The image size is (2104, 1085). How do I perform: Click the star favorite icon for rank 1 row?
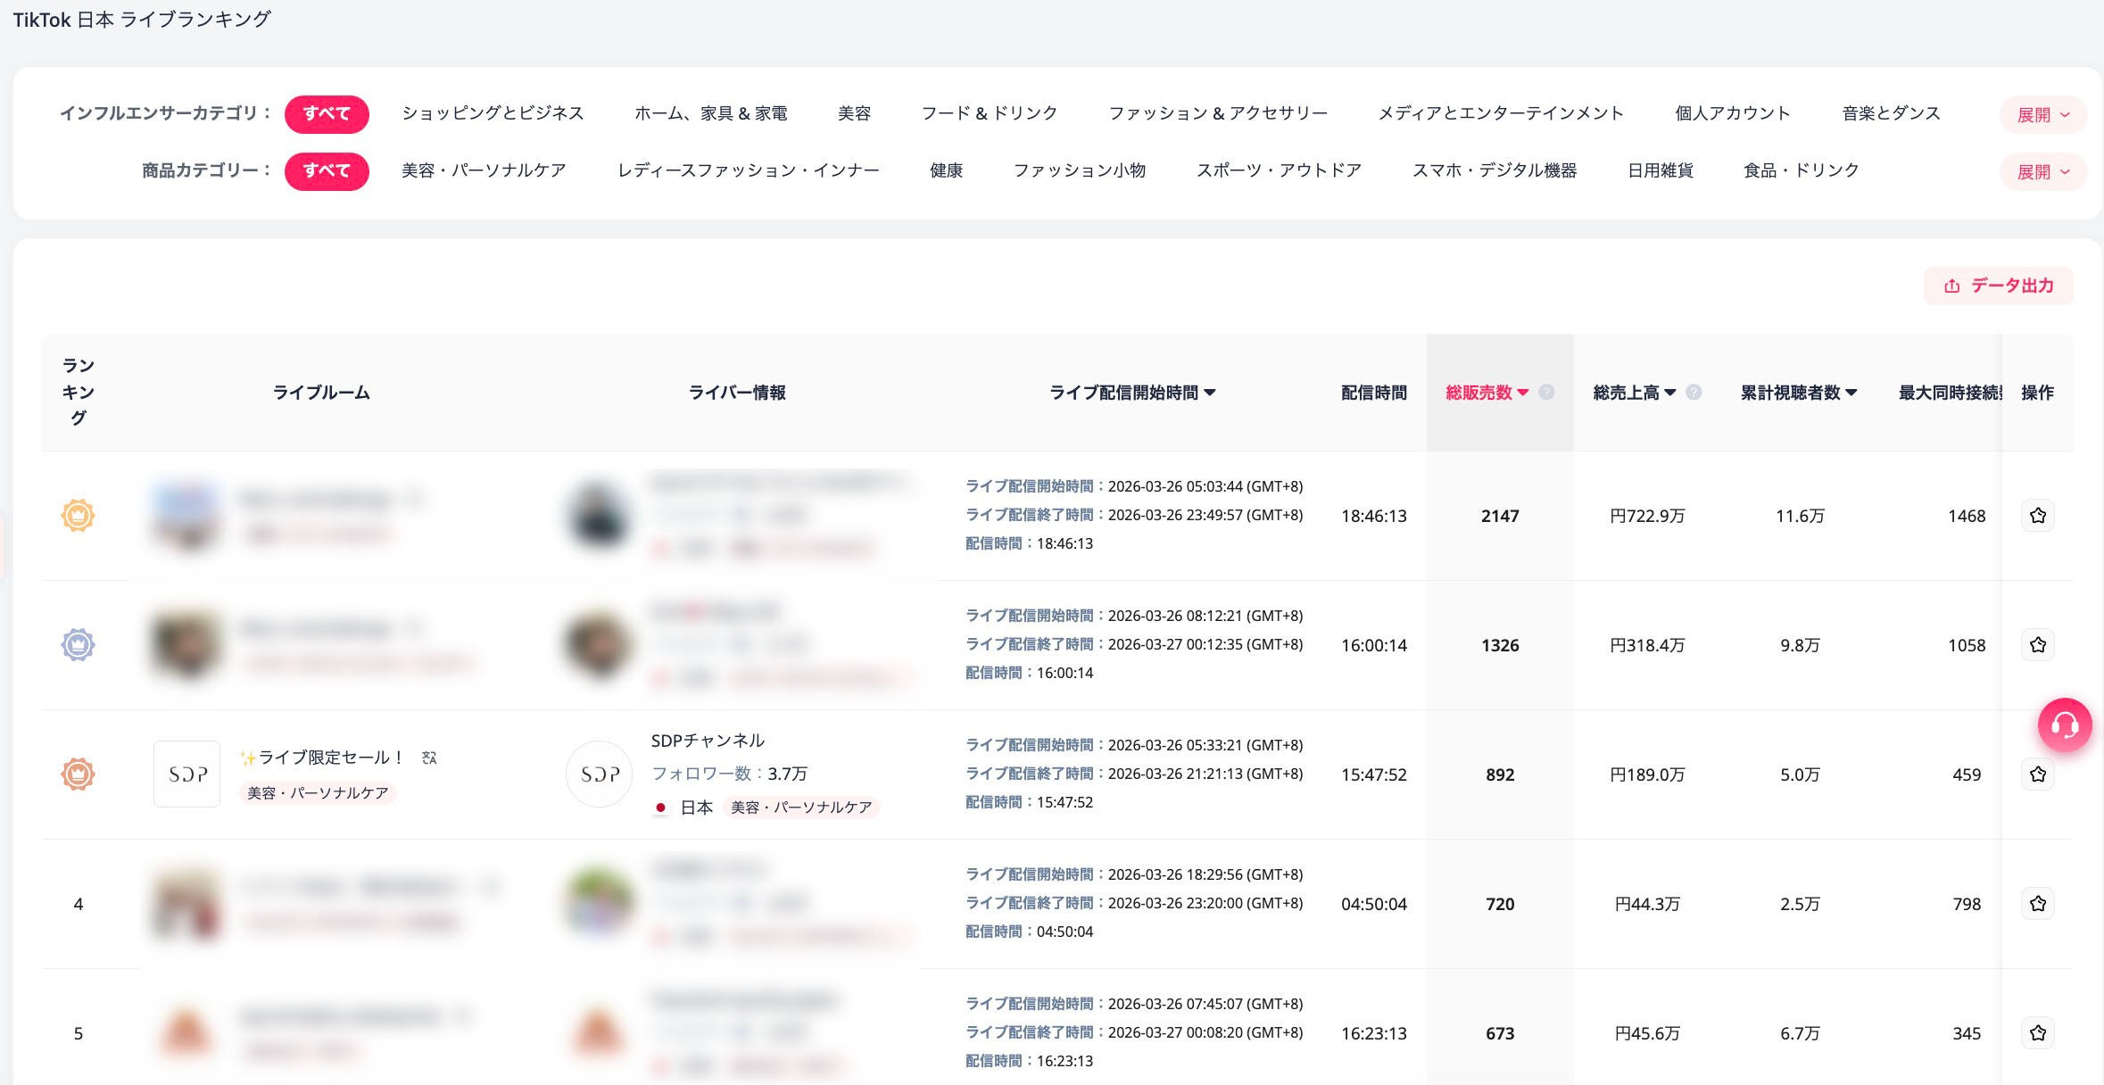2037,516
